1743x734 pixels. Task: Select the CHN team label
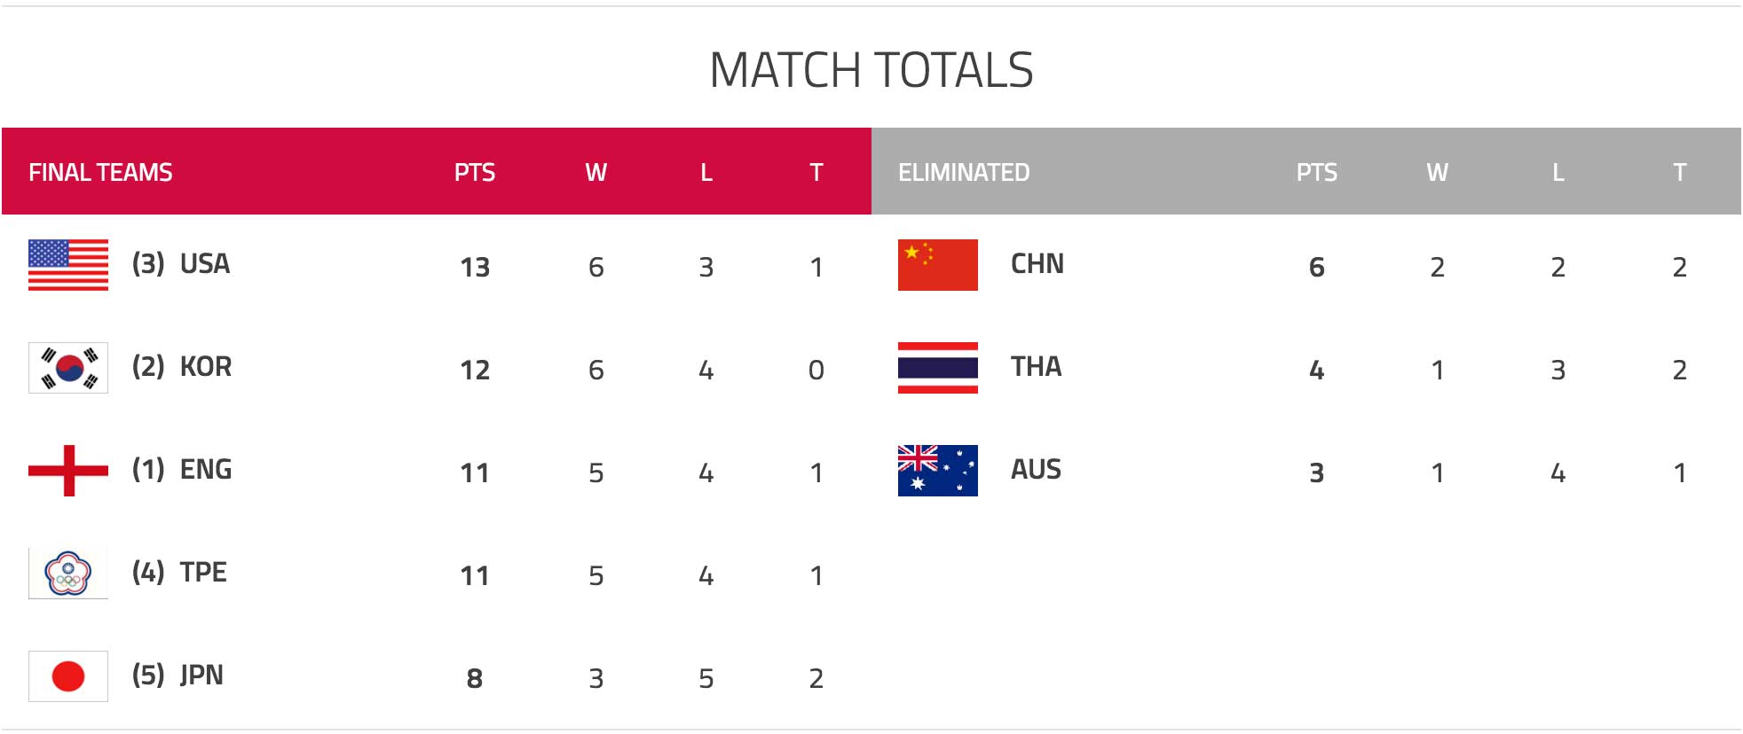pyautogui.click(x=1037, y=264)
